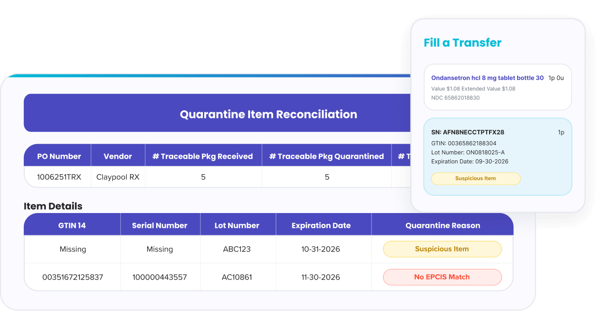Sort by Vendor column header
610x311 pixels.
[118, 156]
